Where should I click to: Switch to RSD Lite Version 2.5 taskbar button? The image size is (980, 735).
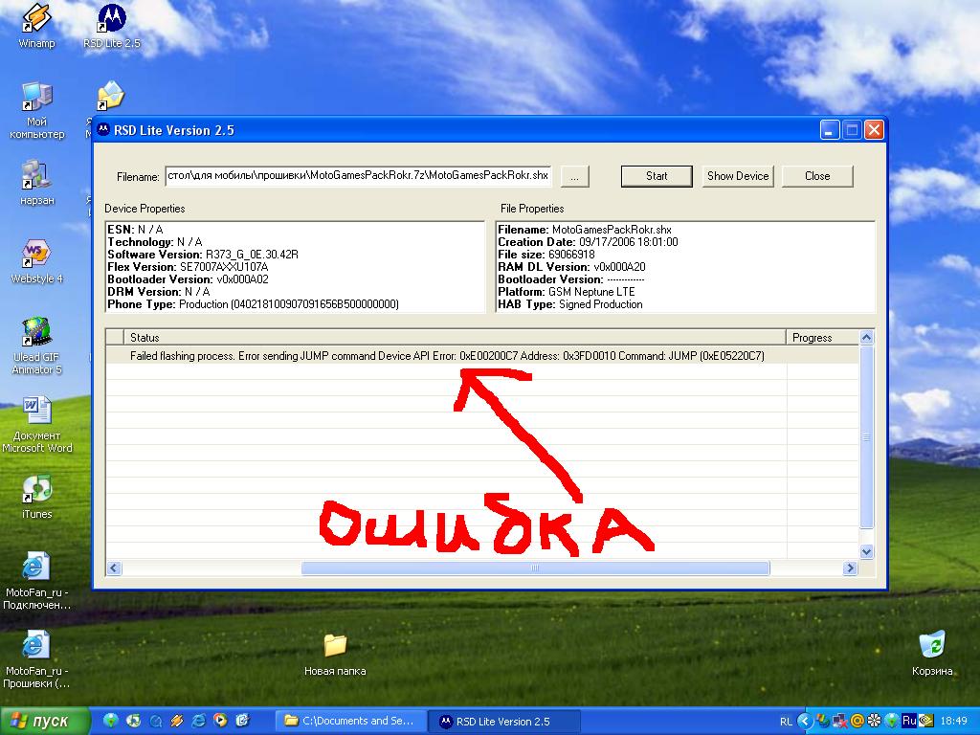504,722
